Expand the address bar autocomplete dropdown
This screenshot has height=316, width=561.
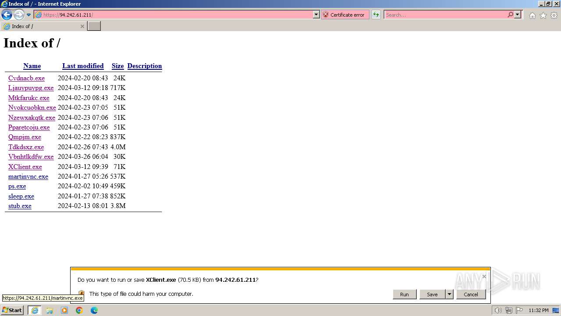tap(316, 14)
